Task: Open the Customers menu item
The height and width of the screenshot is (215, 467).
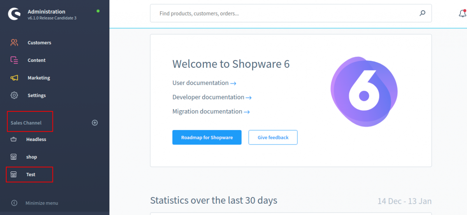Action: click(39, 43)
